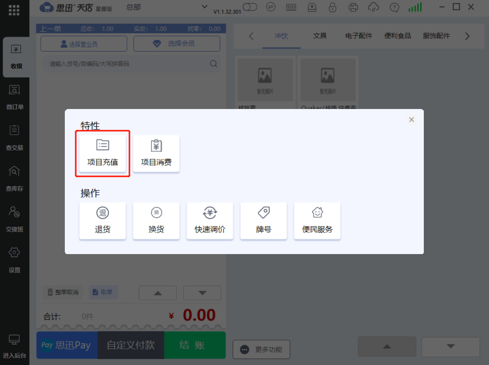Open the 查库存 stock lookup icon
The height and width of the screenshot is (365, 489).
pyautogui.click(x=14, y=177)
